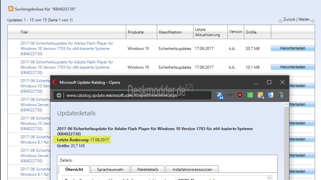Click the right arrow beside Weiter
The height and width of the screenshot is (180, 321).
(313, 21)
